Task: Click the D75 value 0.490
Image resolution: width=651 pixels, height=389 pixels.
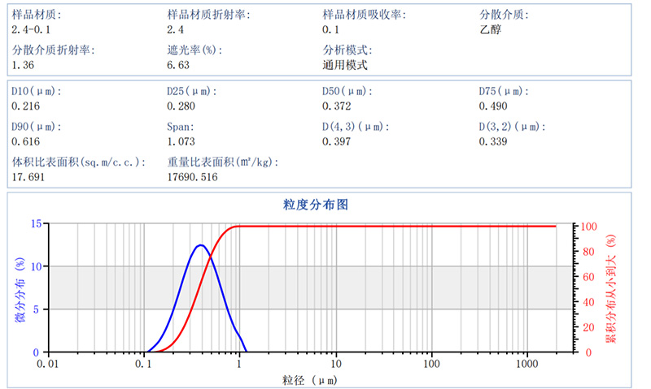Action: [492, 106]
